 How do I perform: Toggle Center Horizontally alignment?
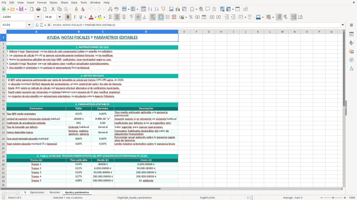[x=117, y=17]
